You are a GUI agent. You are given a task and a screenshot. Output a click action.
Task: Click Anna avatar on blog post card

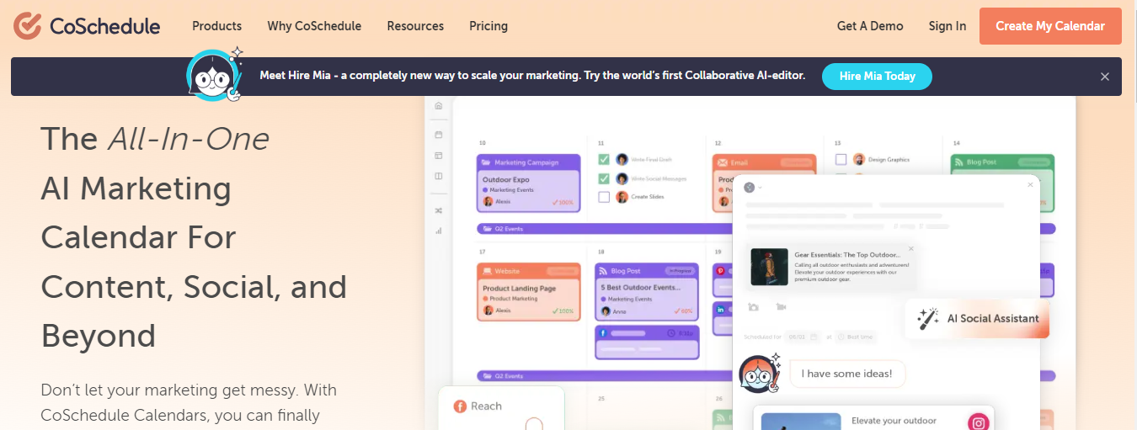(606, 311)
